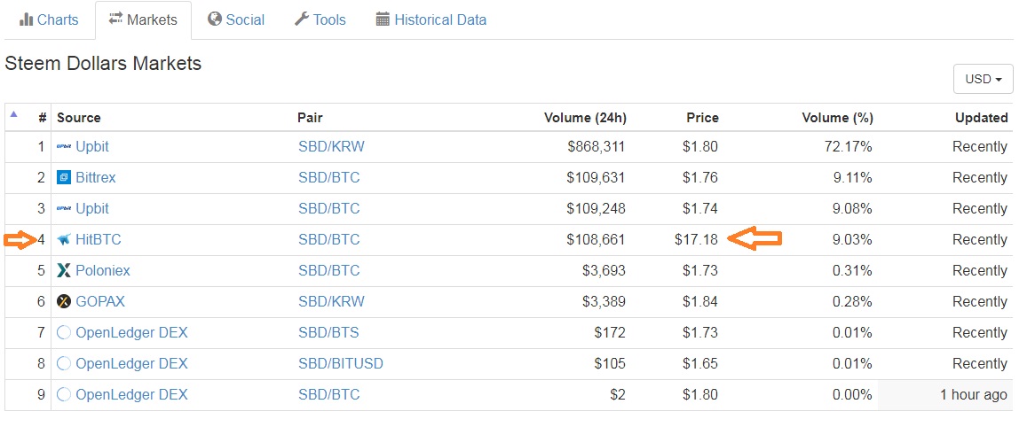
Task: Click the Tools wrench icon
Action: click(x=302, y=19)
